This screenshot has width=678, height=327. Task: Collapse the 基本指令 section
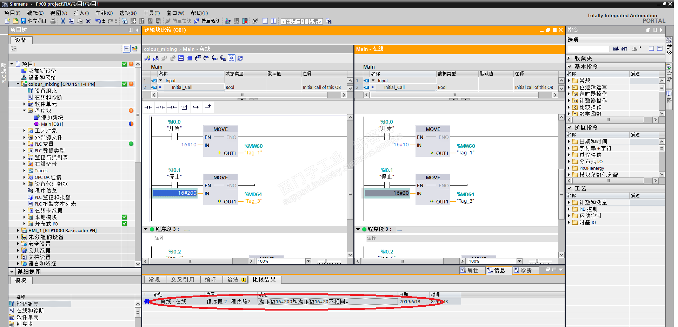[569, 67]
